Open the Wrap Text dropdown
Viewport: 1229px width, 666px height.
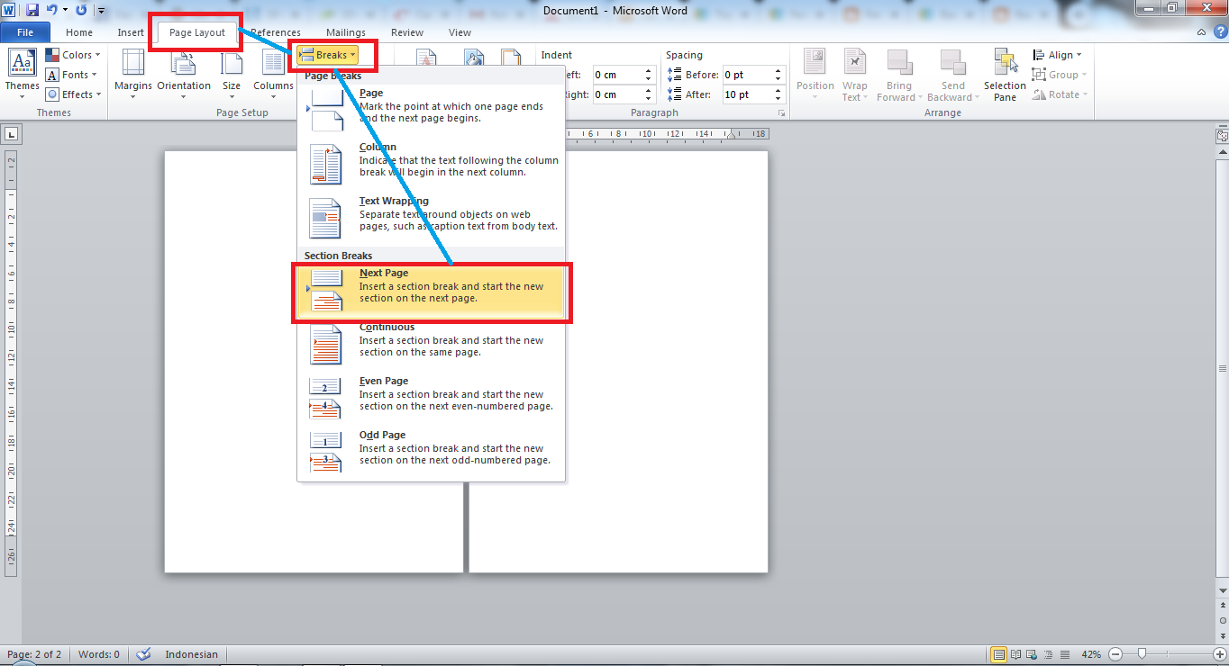854,74
